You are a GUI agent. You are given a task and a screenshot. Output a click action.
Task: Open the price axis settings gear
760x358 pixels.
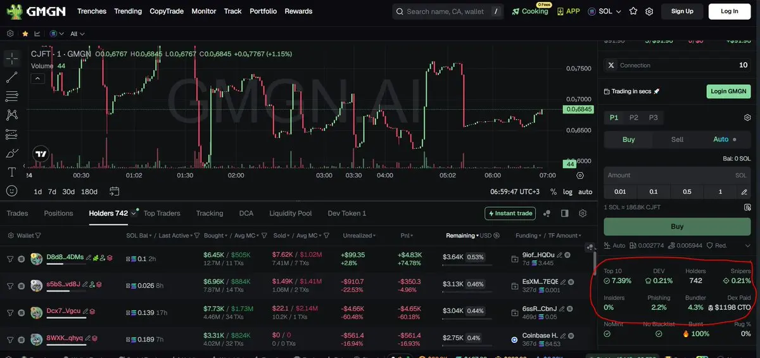pos(580,176)
